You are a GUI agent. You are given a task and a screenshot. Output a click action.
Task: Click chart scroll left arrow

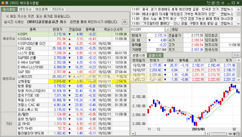coord(133,134)
